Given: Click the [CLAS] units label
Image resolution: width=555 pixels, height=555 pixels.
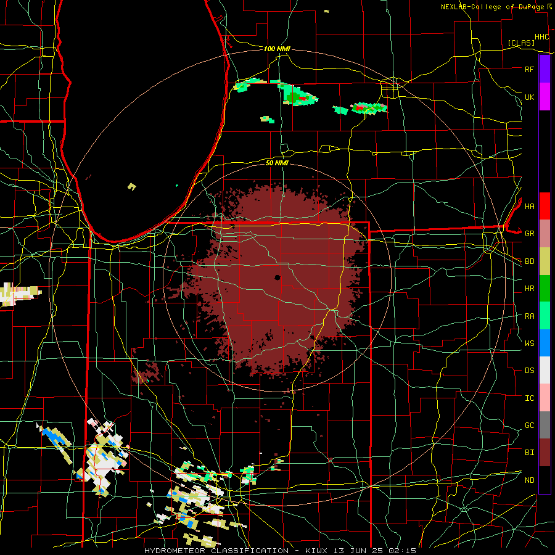Looking at the screenshot, I should 521,43.
